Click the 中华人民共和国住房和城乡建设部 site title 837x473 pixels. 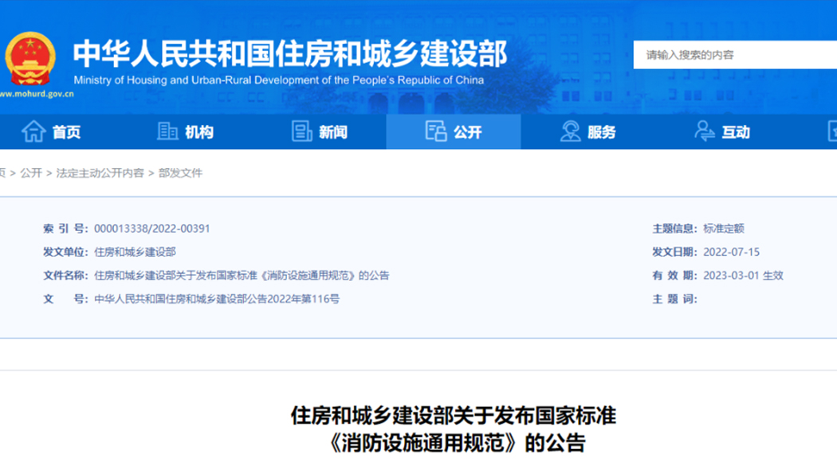point(290,54)
